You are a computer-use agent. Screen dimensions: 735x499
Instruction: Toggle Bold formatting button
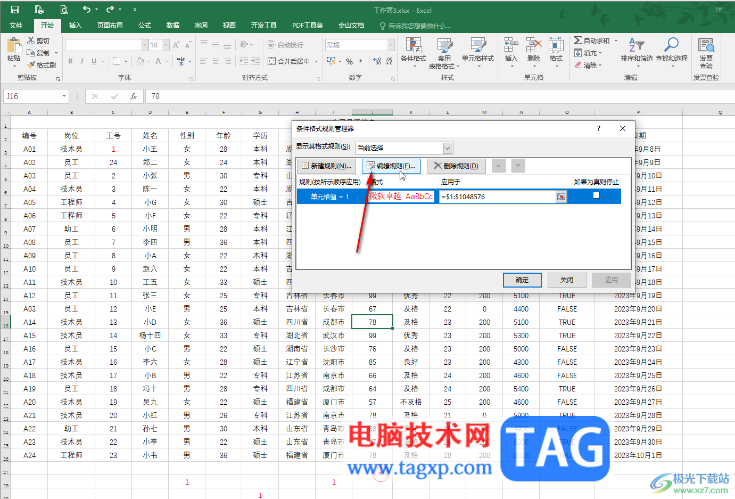coord(70,61)
